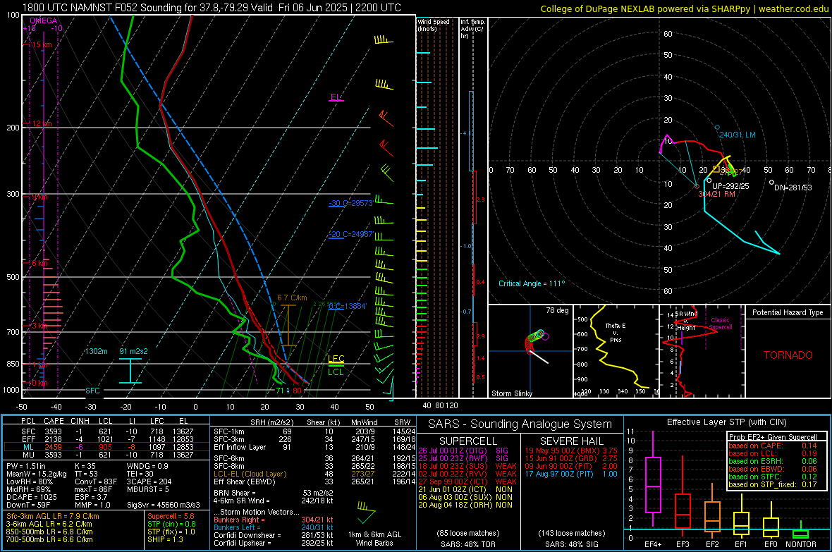832x552 pixels.
Task: Click 'Critical Angle = 111°' on the hodograph
Action: click(532, 283)
